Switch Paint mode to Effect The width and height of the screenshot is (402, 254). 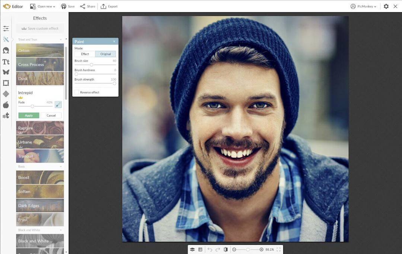point(84,54)
